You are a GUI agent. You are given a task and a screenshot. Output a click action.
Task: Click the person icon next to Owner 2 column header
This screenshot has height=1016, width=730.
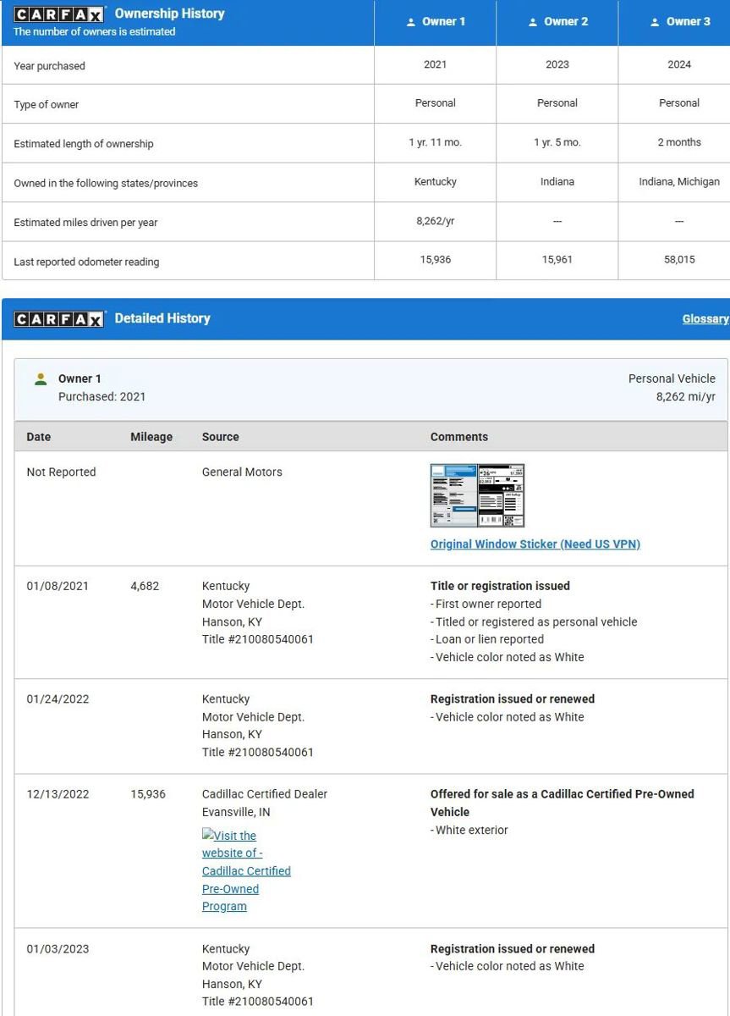point(533,22)
